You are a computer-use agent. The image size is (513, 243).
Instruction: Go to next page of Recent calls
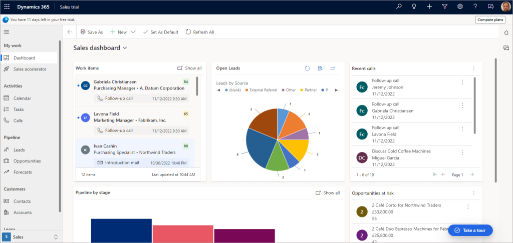(x=472, y=174)
